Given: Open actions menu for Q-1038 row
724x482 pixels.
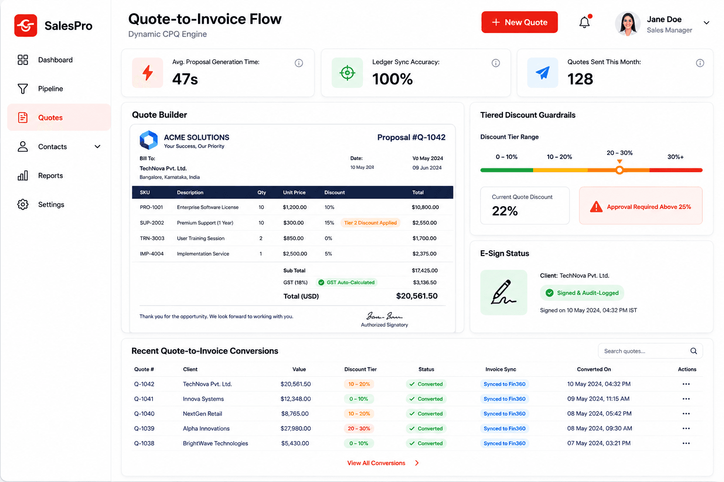Looking at the screenshot, I should pos(686,443).
